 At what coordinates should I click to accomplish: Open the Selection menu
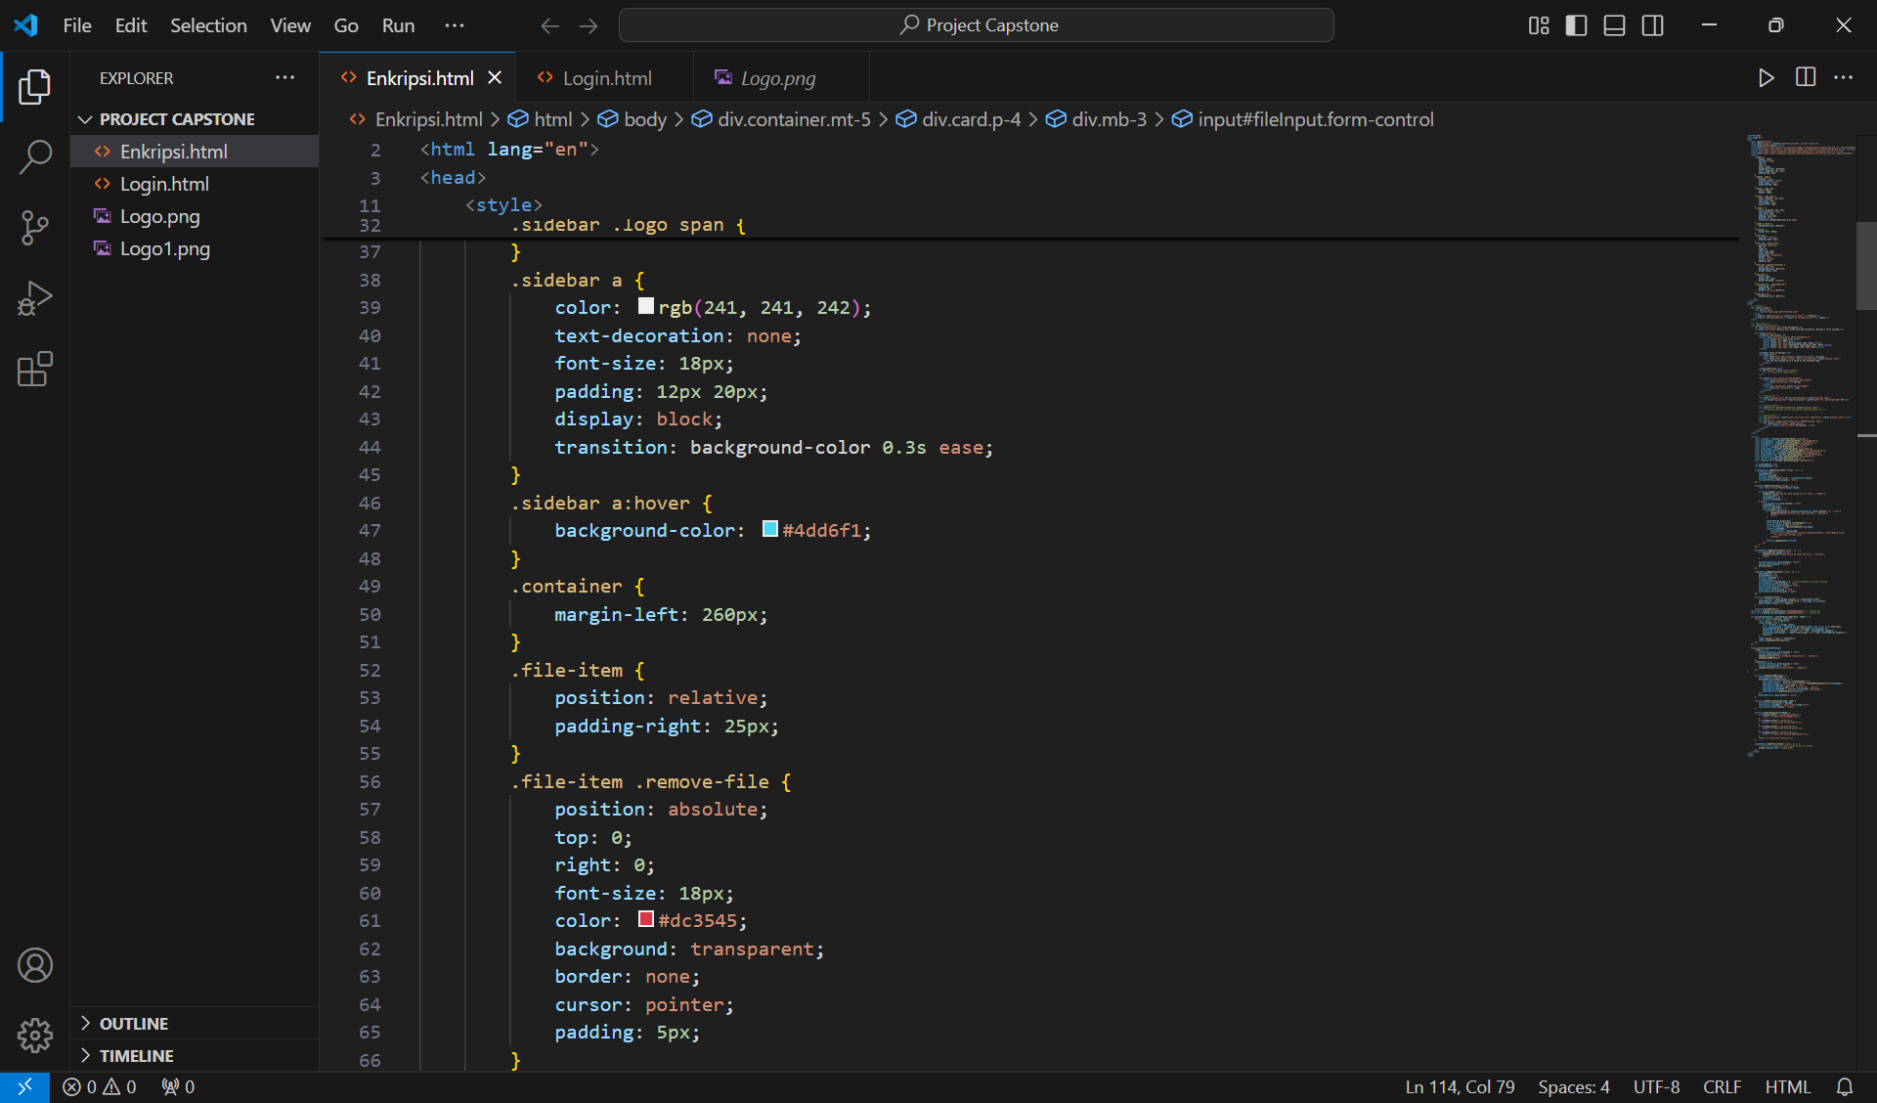click(208, 25)
